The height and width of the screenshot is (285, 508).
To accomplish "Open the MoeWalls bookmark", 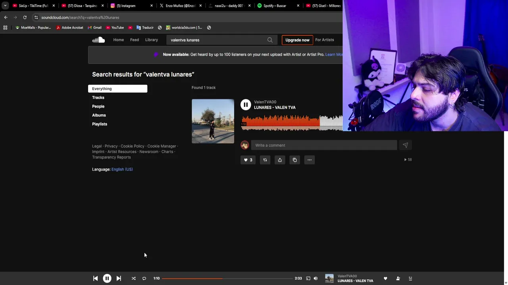I will 33,28.
